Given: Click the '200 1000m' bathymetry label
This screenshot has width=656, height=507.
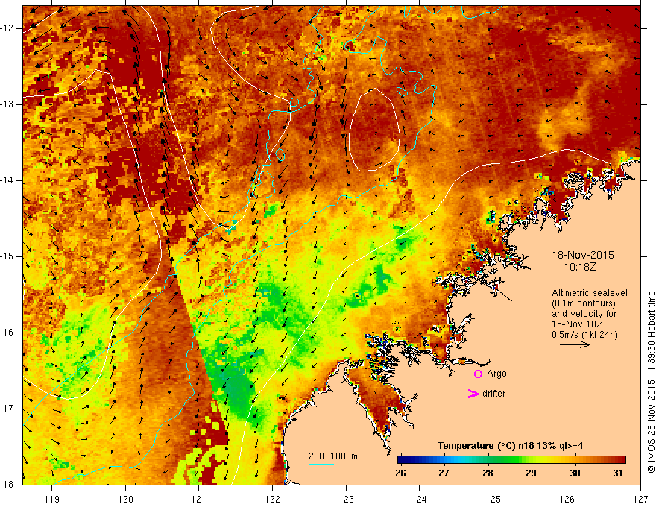Looking at the screenshot, I should (x=333, y=456).
